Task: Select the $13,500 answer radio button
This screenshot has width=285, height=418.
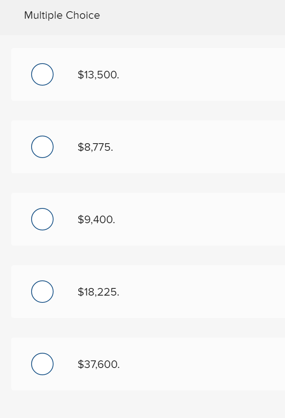Action: [42, 74]
